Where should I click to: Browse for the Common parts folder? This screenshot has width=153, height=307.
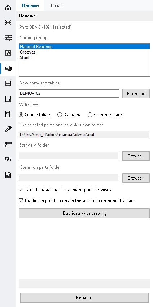click(136, 178)
